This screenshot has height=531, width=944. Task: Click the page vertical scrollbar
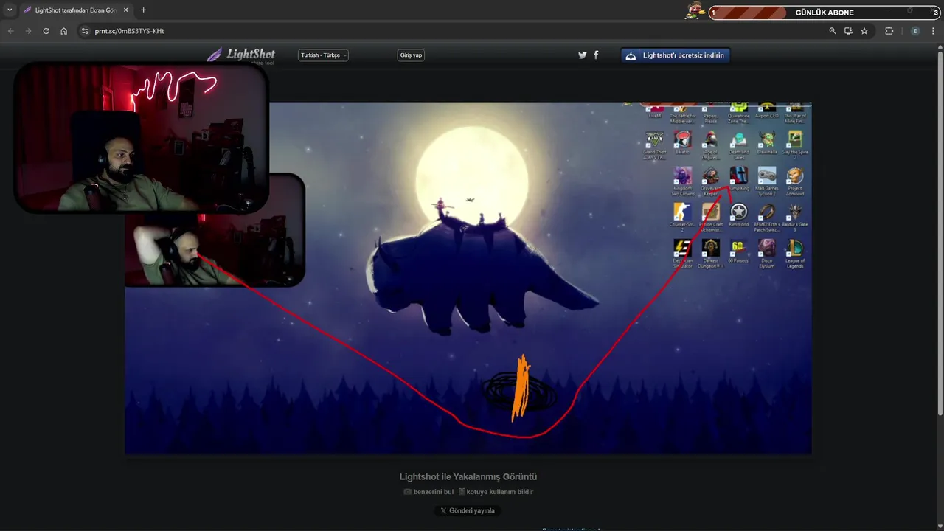[940, 232]
